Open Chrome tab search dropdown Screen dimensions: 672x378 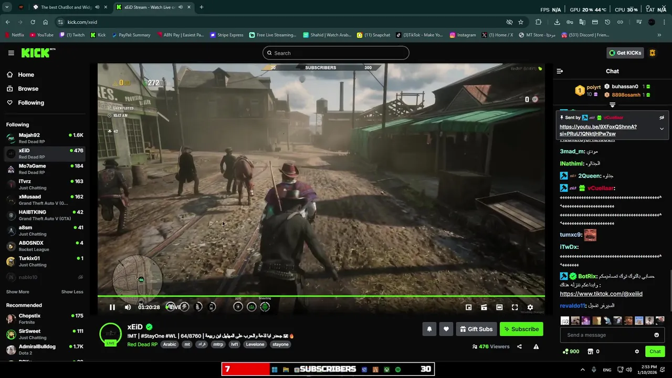click(7, 7)
